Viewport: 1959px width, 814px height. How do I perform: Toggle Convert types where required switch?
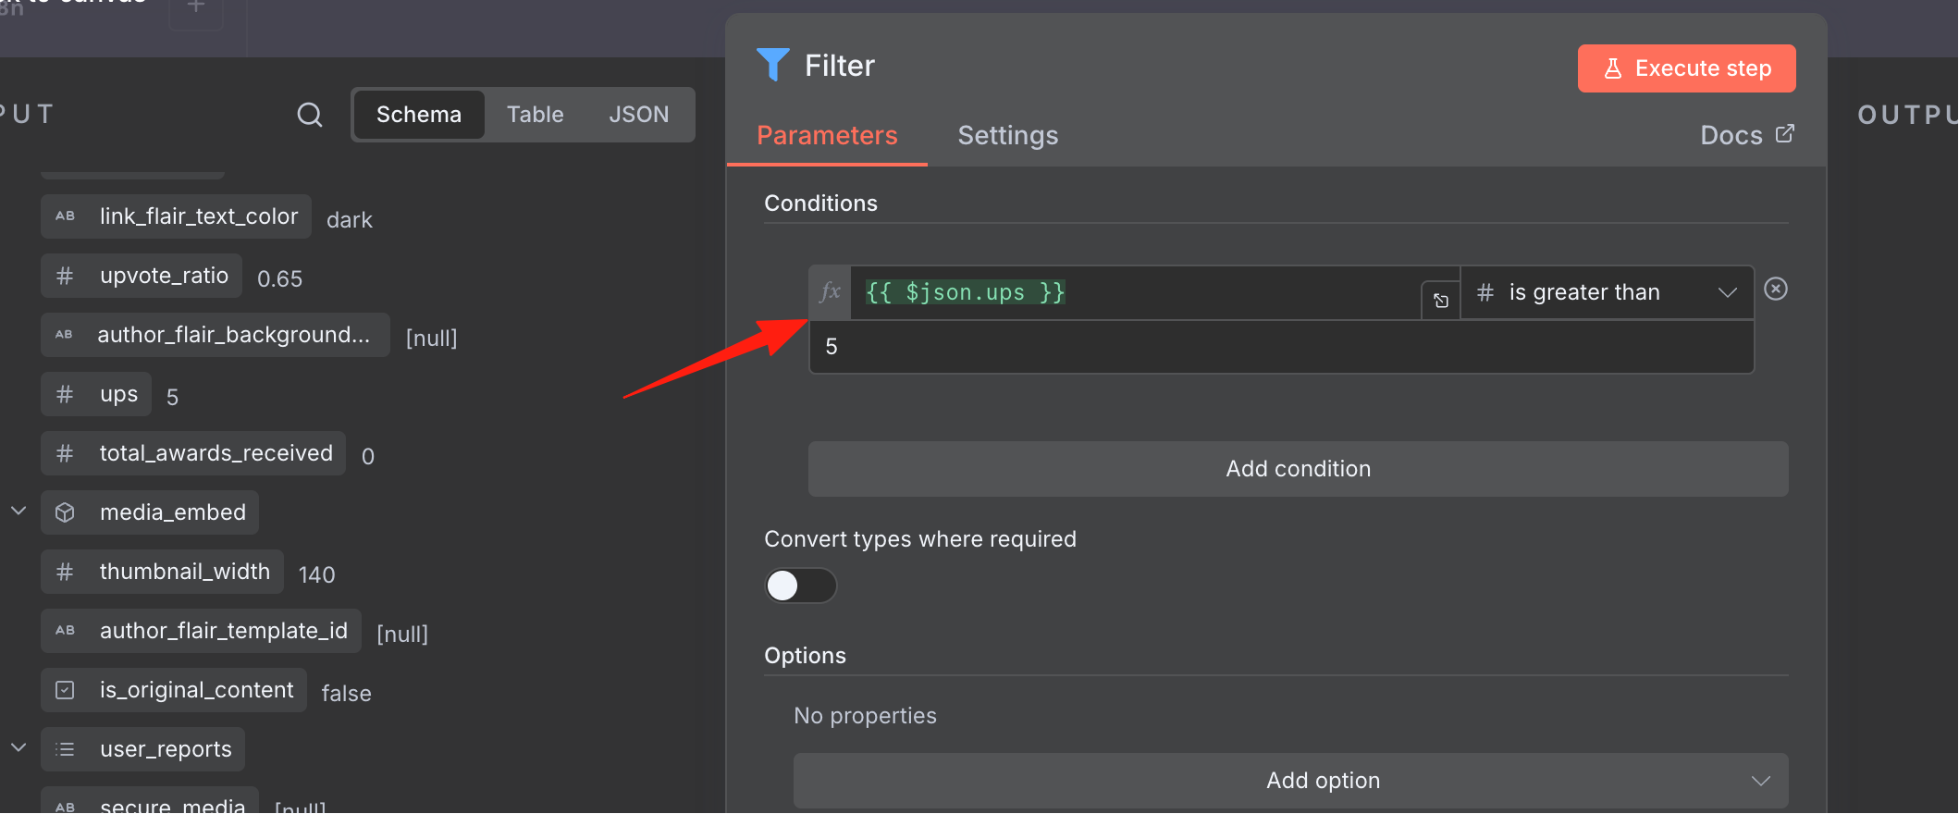click(x=800, y=586)
